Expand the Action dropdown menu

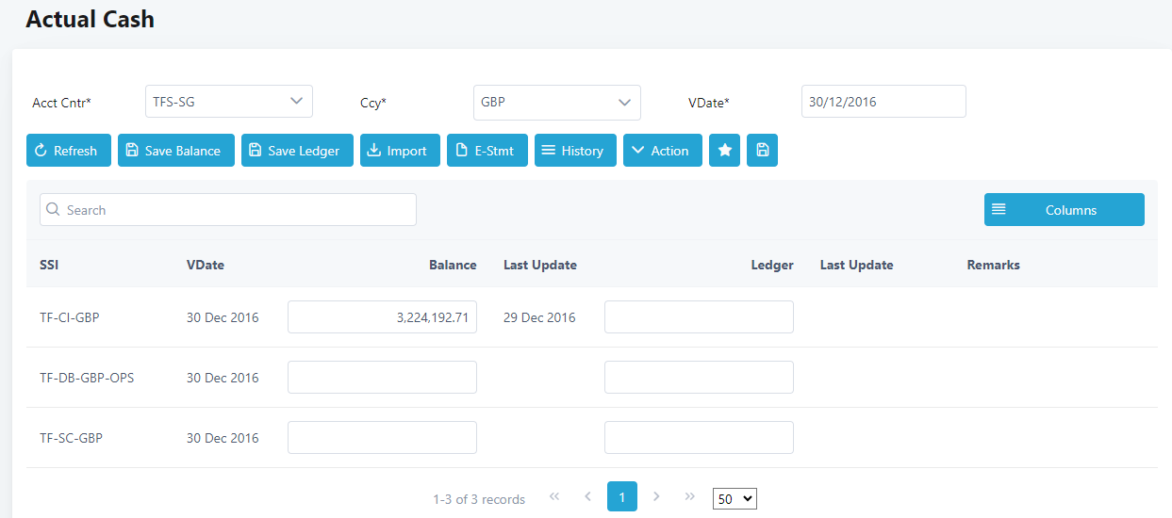point(662,151)
